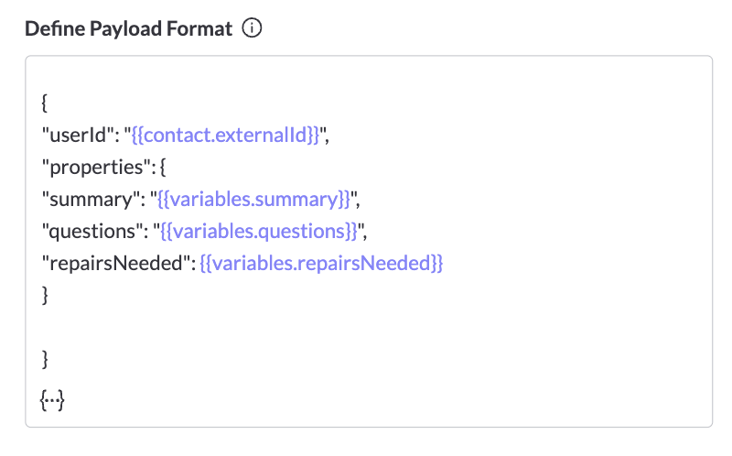Place cursor in the "repairsNeeded" key text
Viewport: 732px width, 456px height.
116,263
